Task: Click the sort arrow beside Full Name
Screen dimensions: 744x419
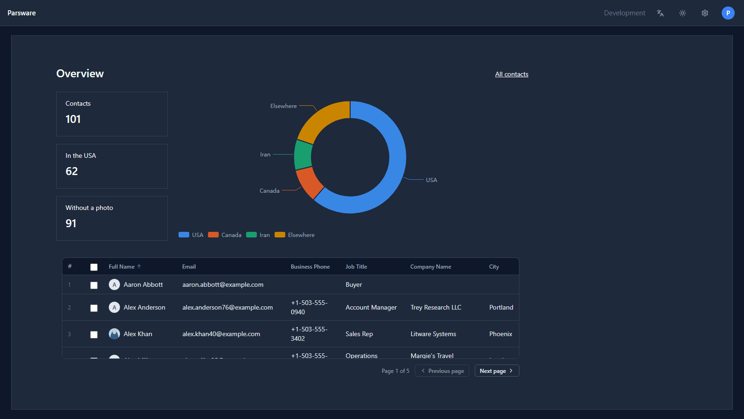Action: tap(139, 267)
